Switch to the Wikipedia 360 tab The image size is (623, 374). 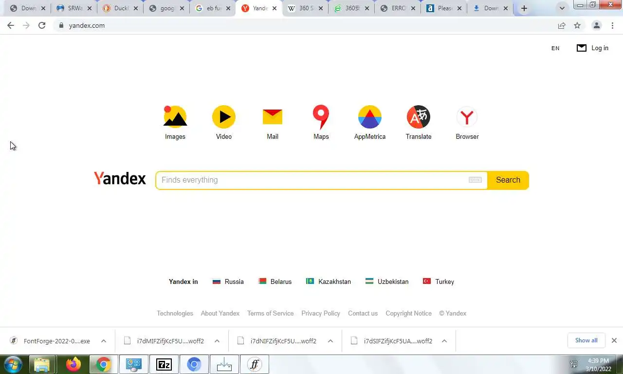pos(305,8)
